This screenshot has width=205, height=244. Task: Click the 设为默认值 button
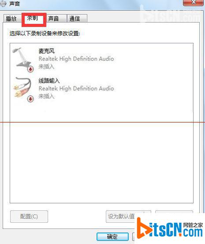click(121, 217)
